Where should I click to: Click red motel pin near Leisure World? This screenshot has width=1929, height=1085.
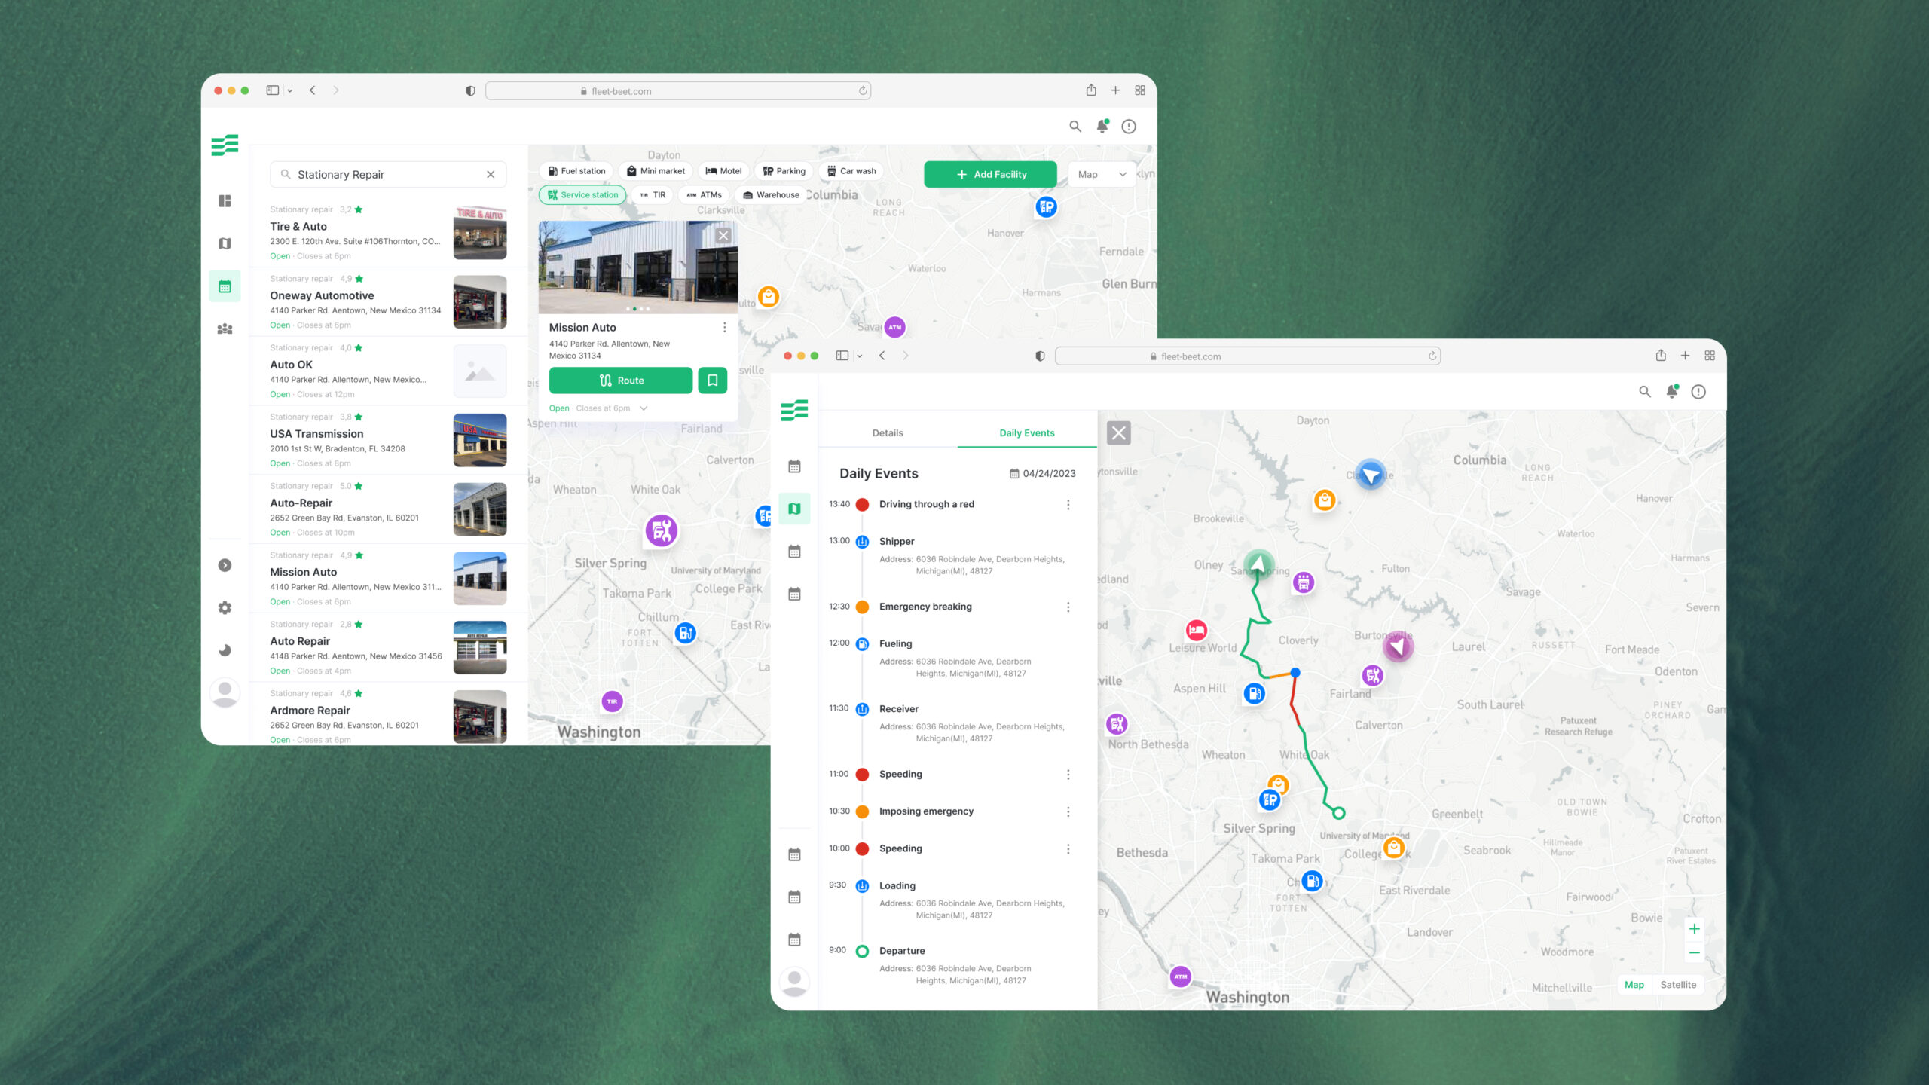coord(1196,630)
